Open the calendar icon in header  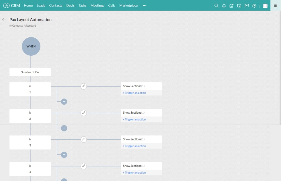pos(239,6)
